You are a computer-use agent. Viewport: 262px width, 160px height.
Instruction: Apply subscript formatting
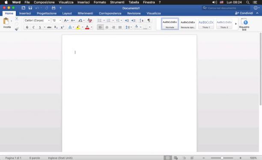[56, 27]
